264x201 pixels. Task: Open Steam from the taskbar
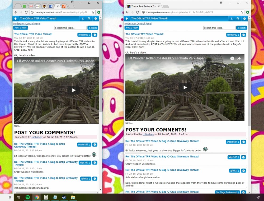point(64,197)
